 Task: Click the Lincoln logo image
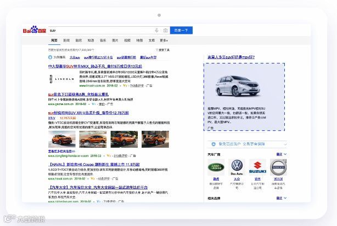[61, 79]
